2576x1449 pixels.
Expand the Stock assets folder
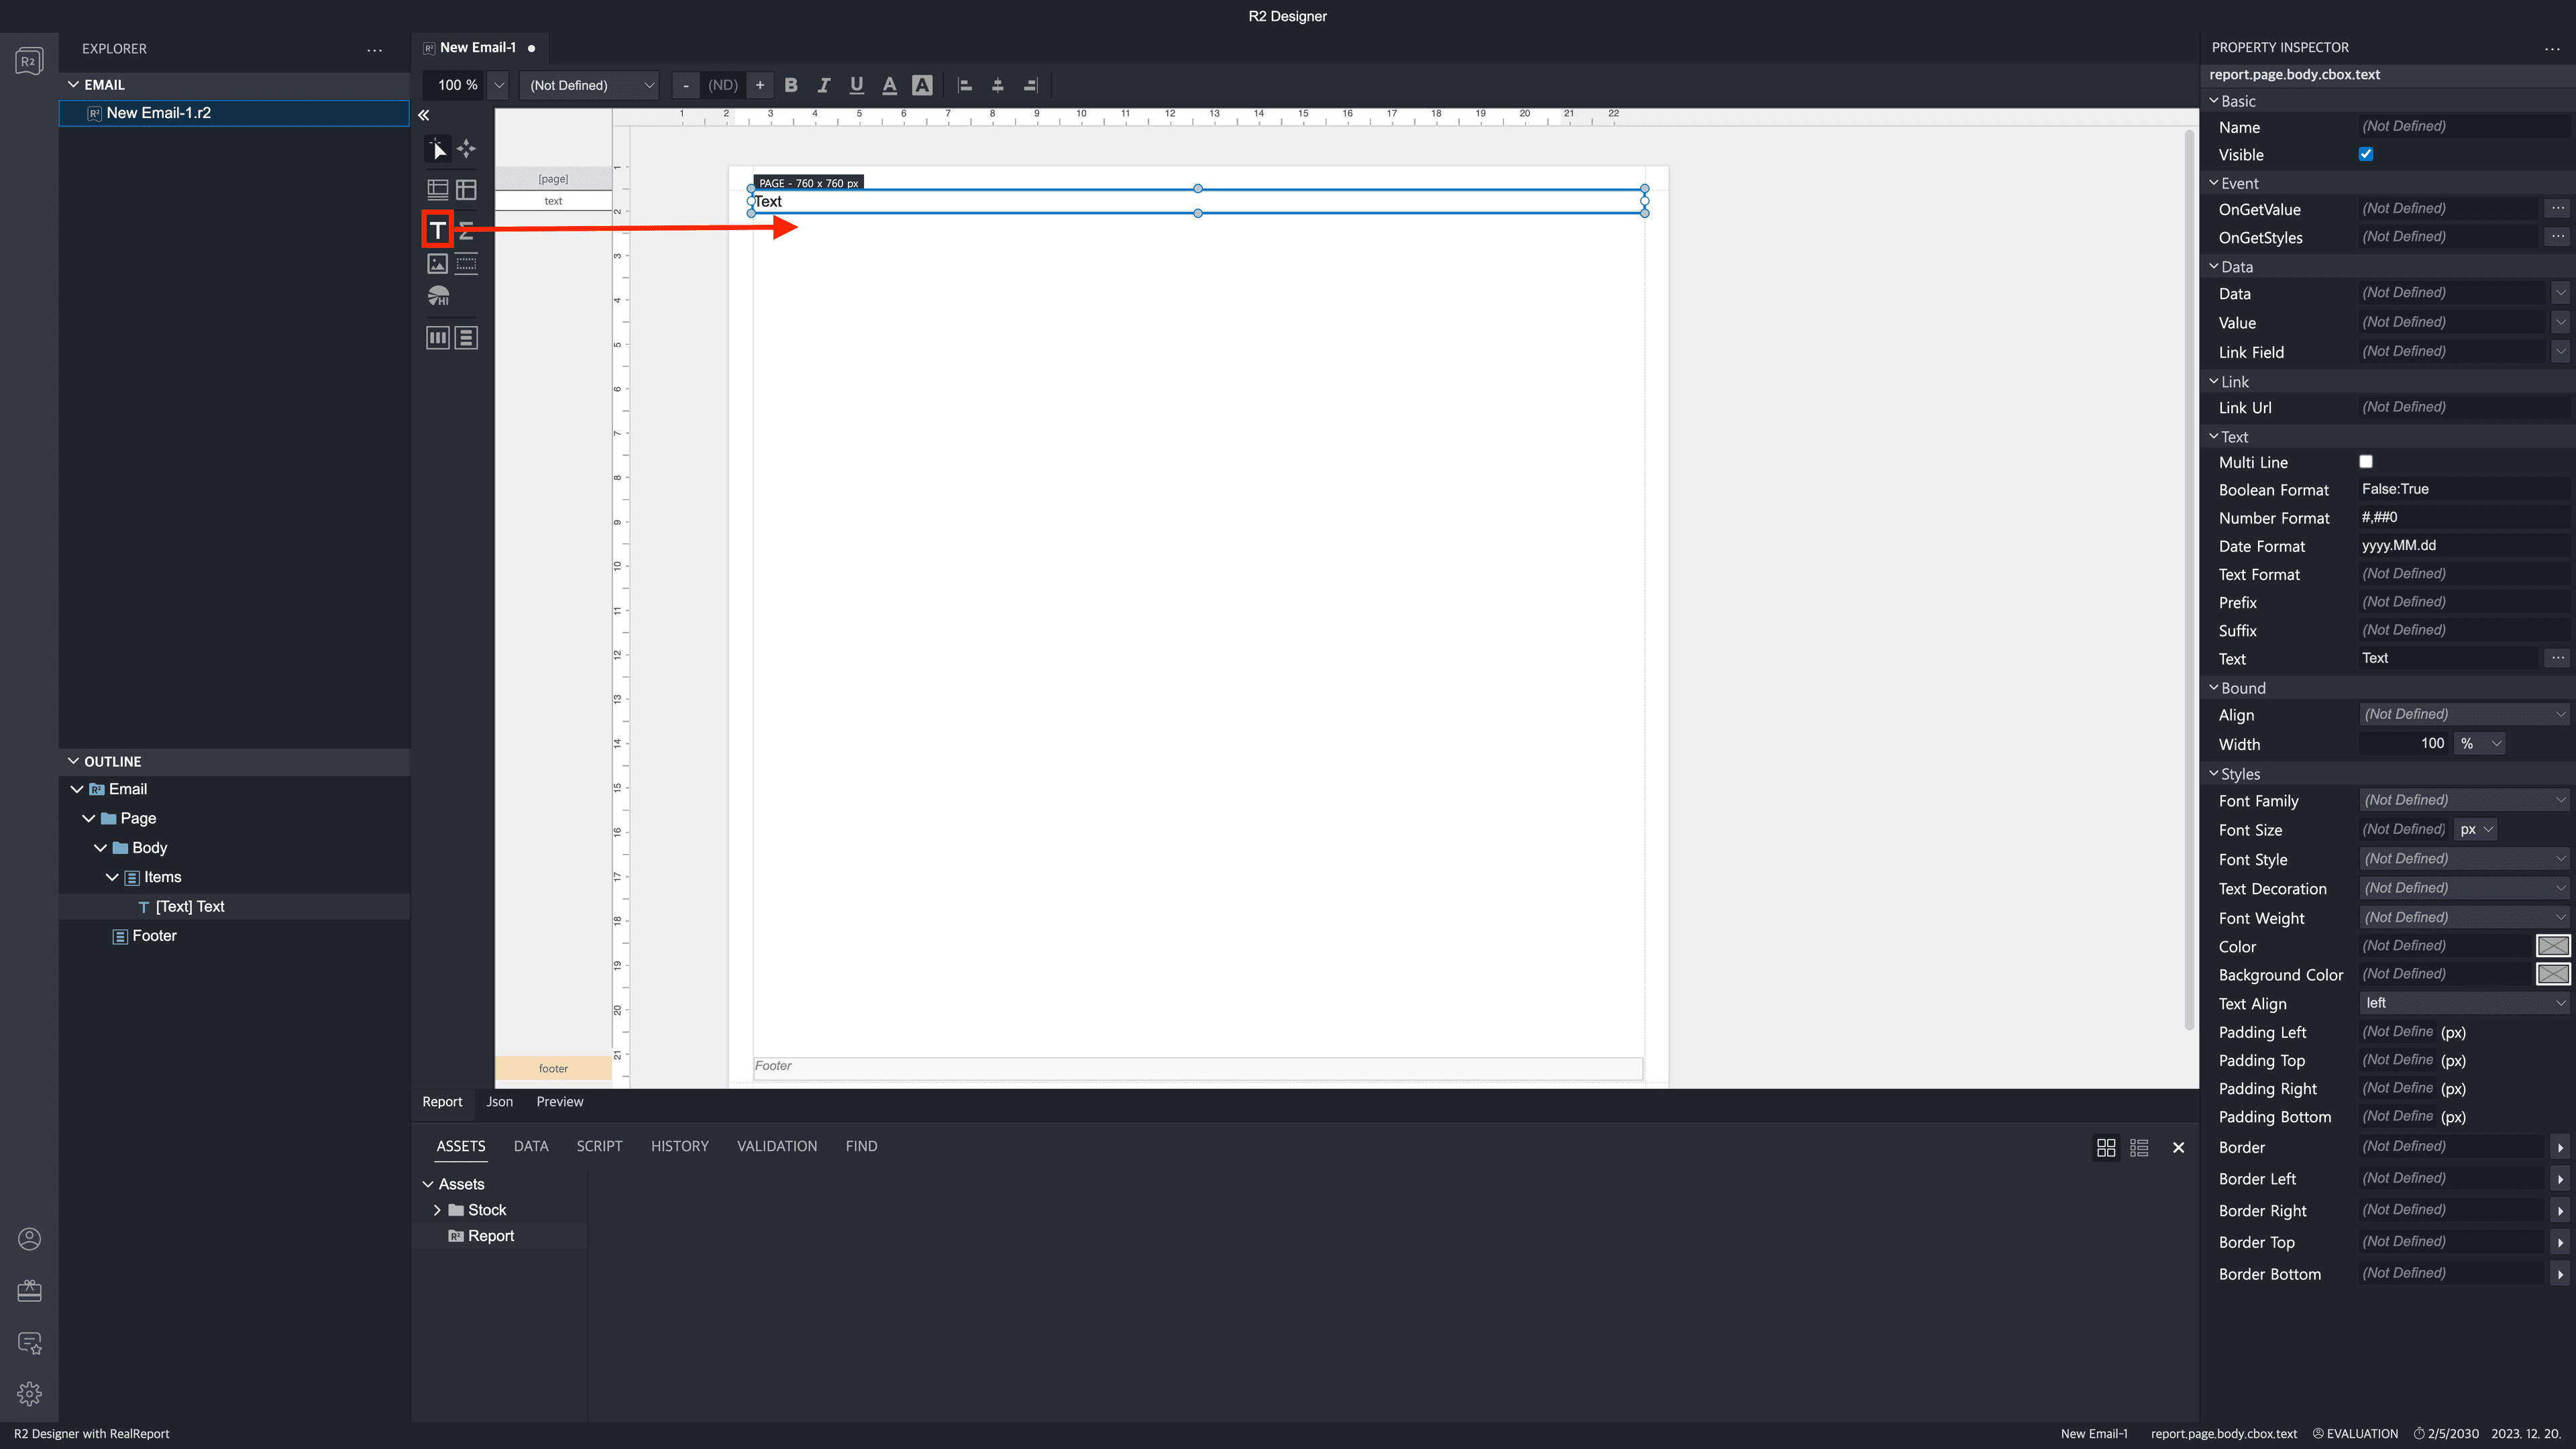(x=437, y=1210)
